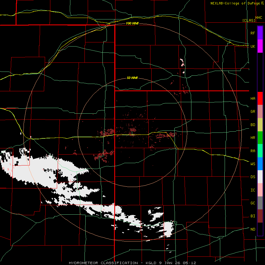Select the BI brown legend swatch
Screen dimensions: 265x265
tap(260, 216)
